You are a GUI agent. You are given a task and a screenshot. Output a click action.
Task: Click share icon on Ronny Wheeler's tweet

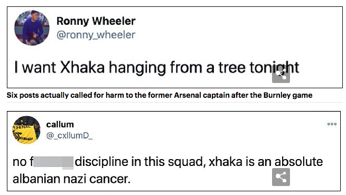(x=281, y=74)
